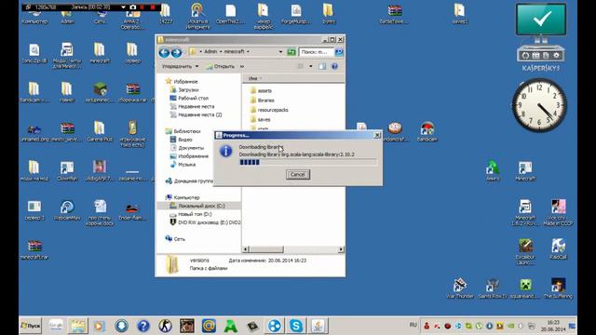Go forward in the minecraft Explorer window
This screenshot has width=596, height=335.
point(176,52)
